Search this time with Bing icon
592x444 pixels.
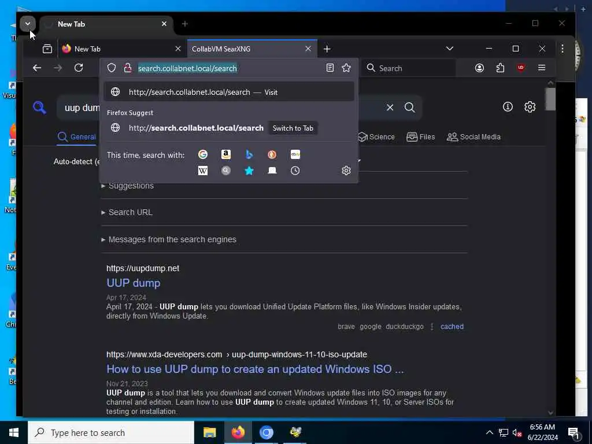[x=249, y=154]
